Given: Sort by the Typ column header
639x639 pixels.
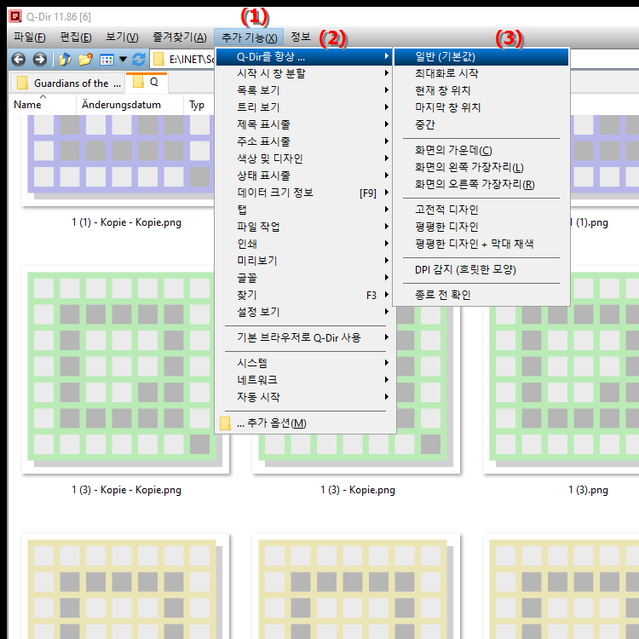Looking at the screenshot, I should 199,105.
